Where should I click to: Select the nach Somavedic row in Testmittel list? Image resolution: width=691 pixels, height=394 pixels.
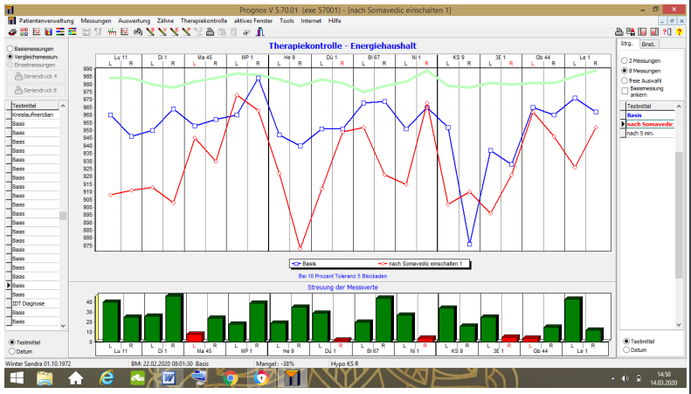649,124
